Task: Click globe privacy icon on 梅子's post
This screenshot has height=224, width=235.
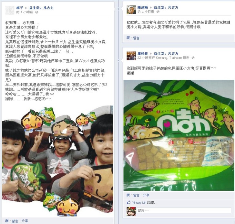Action: tap(36, 12)
